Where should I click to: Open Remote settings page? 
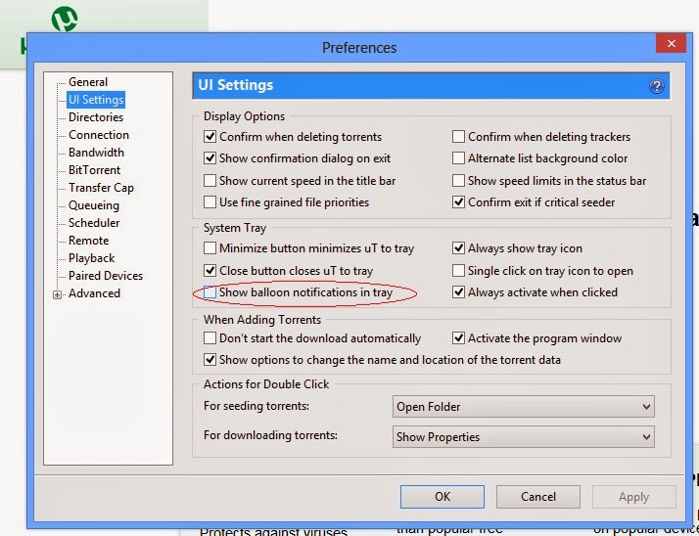pyautogui.click(x=88, y=241)
